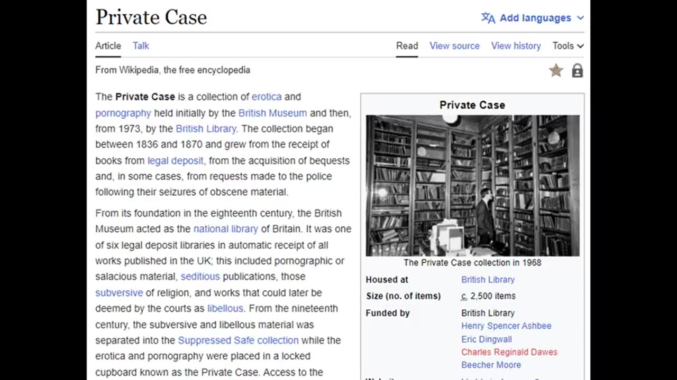Click the infobox title Private Case

point(472,105)
